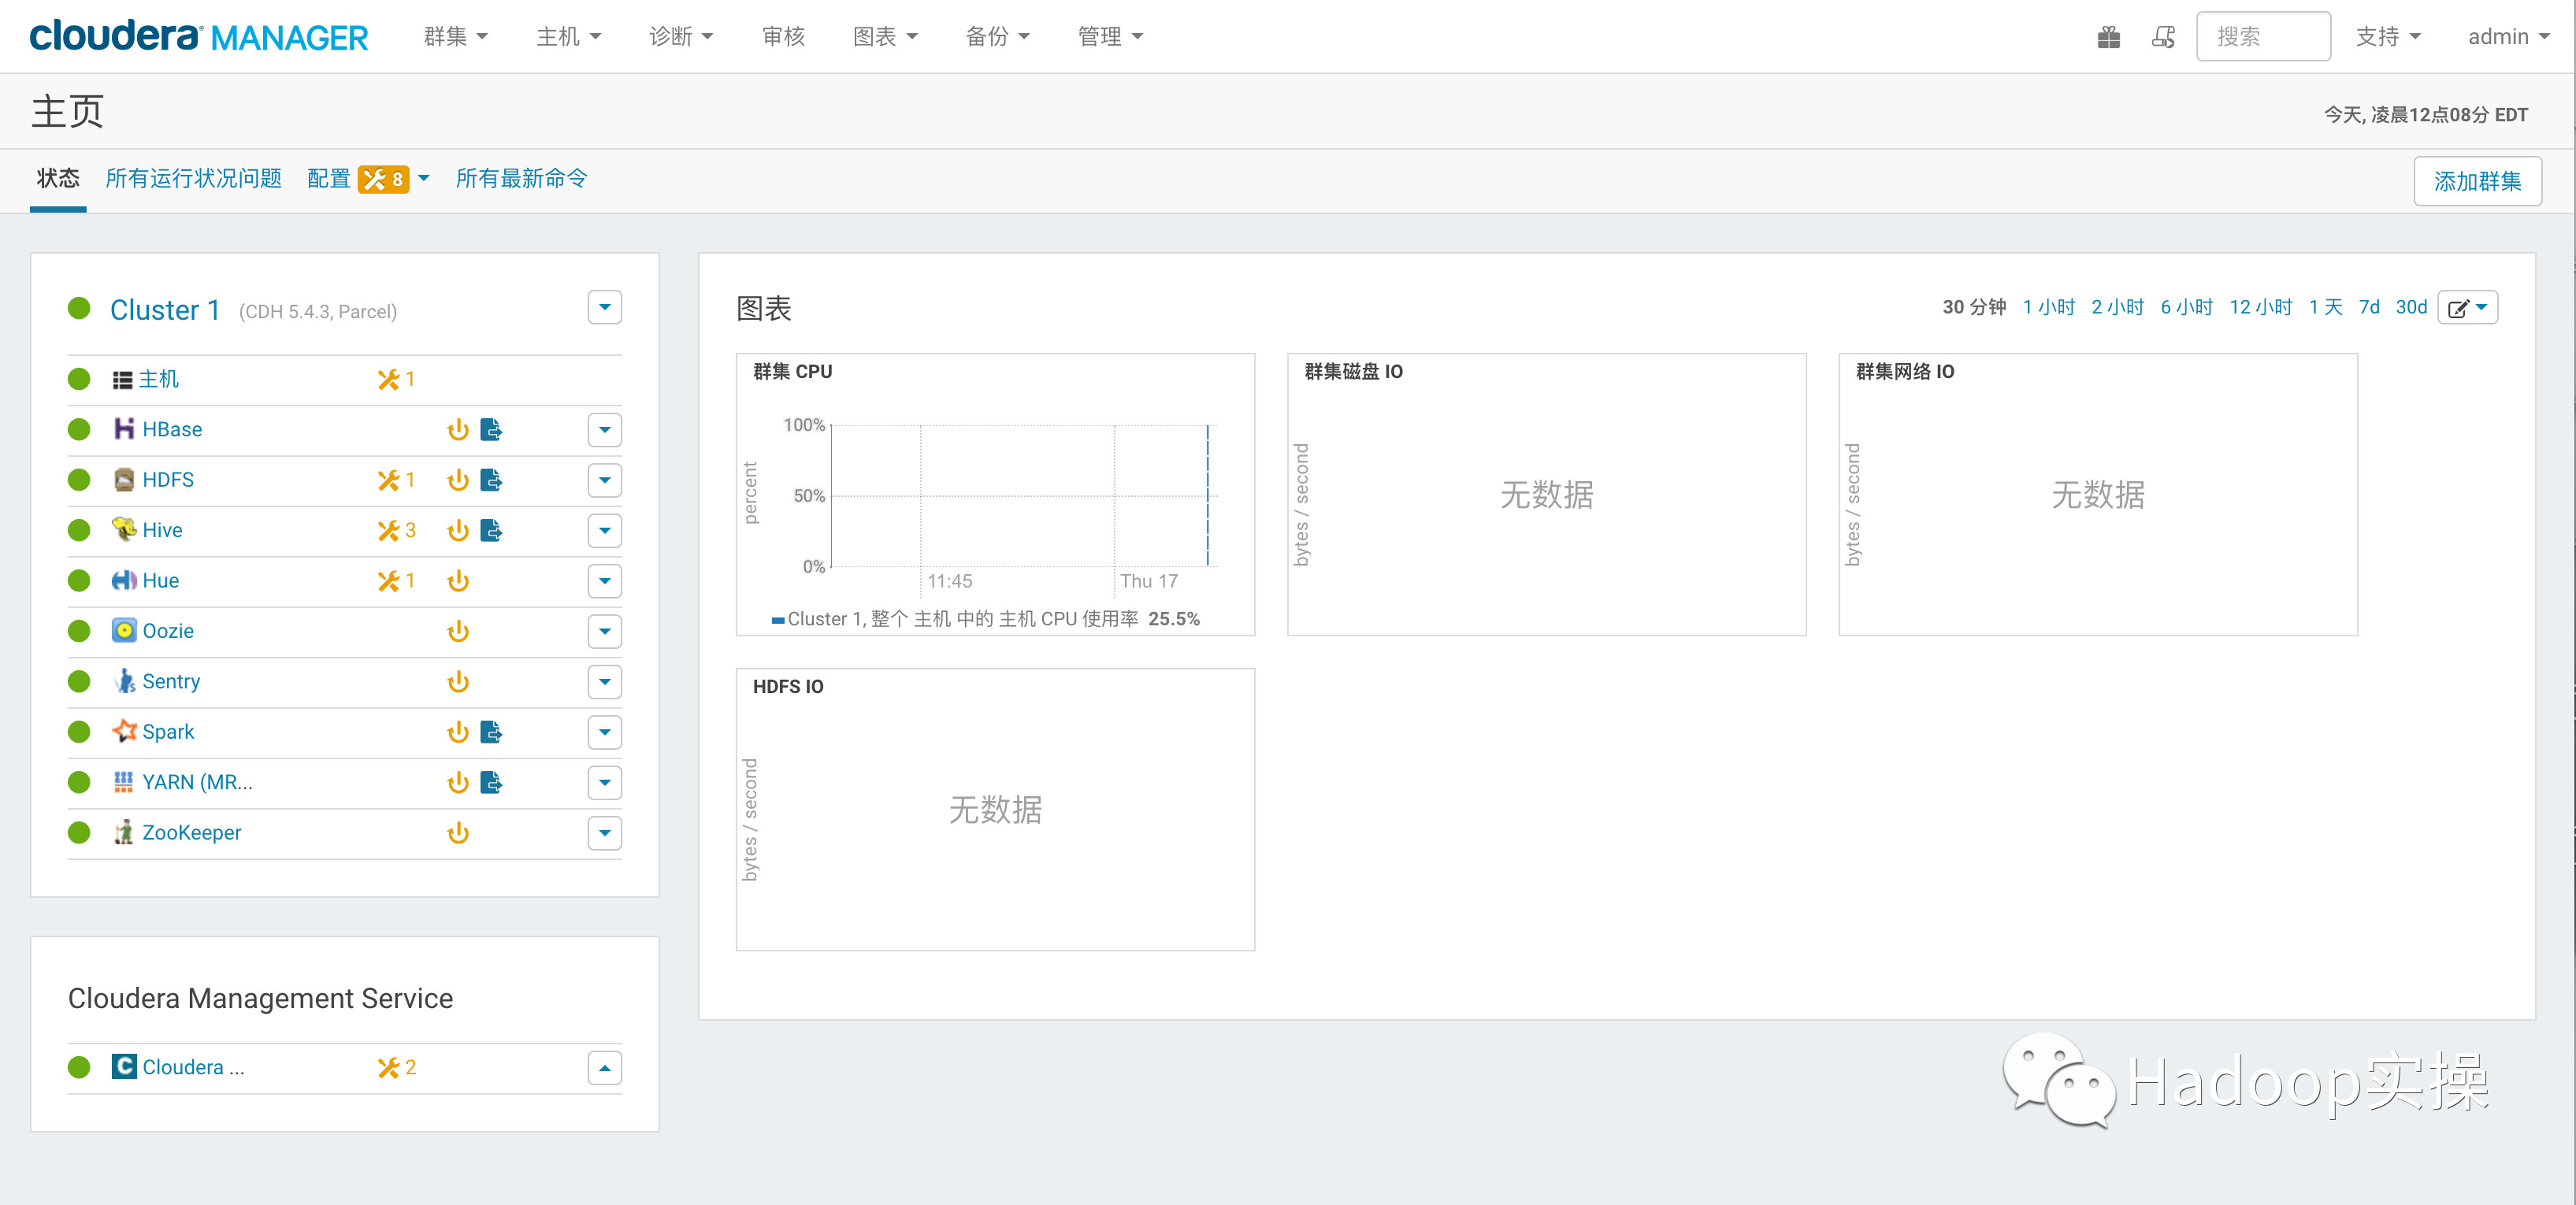
Task: Click the Cluster 1 green health status dot
Action: pos(79,308)
